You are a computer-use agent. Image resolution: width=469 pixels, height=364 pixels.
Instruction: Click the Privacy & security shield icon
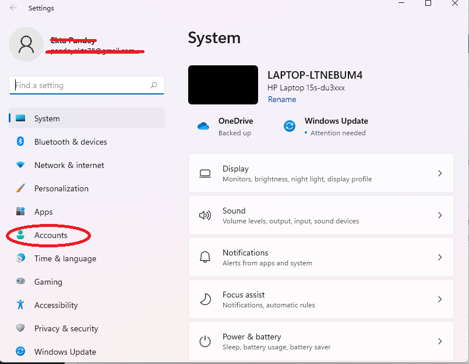[20, 328]
